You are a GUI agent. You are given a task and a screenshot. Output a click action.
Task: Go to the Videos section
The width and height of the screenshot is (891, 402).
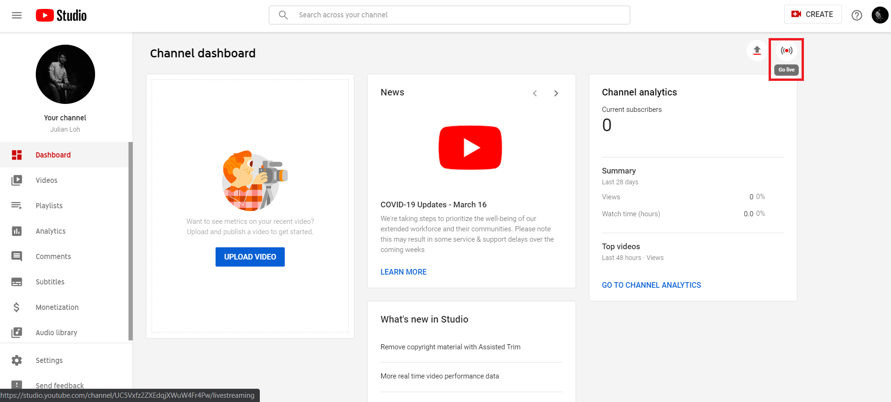click(64, 180)
